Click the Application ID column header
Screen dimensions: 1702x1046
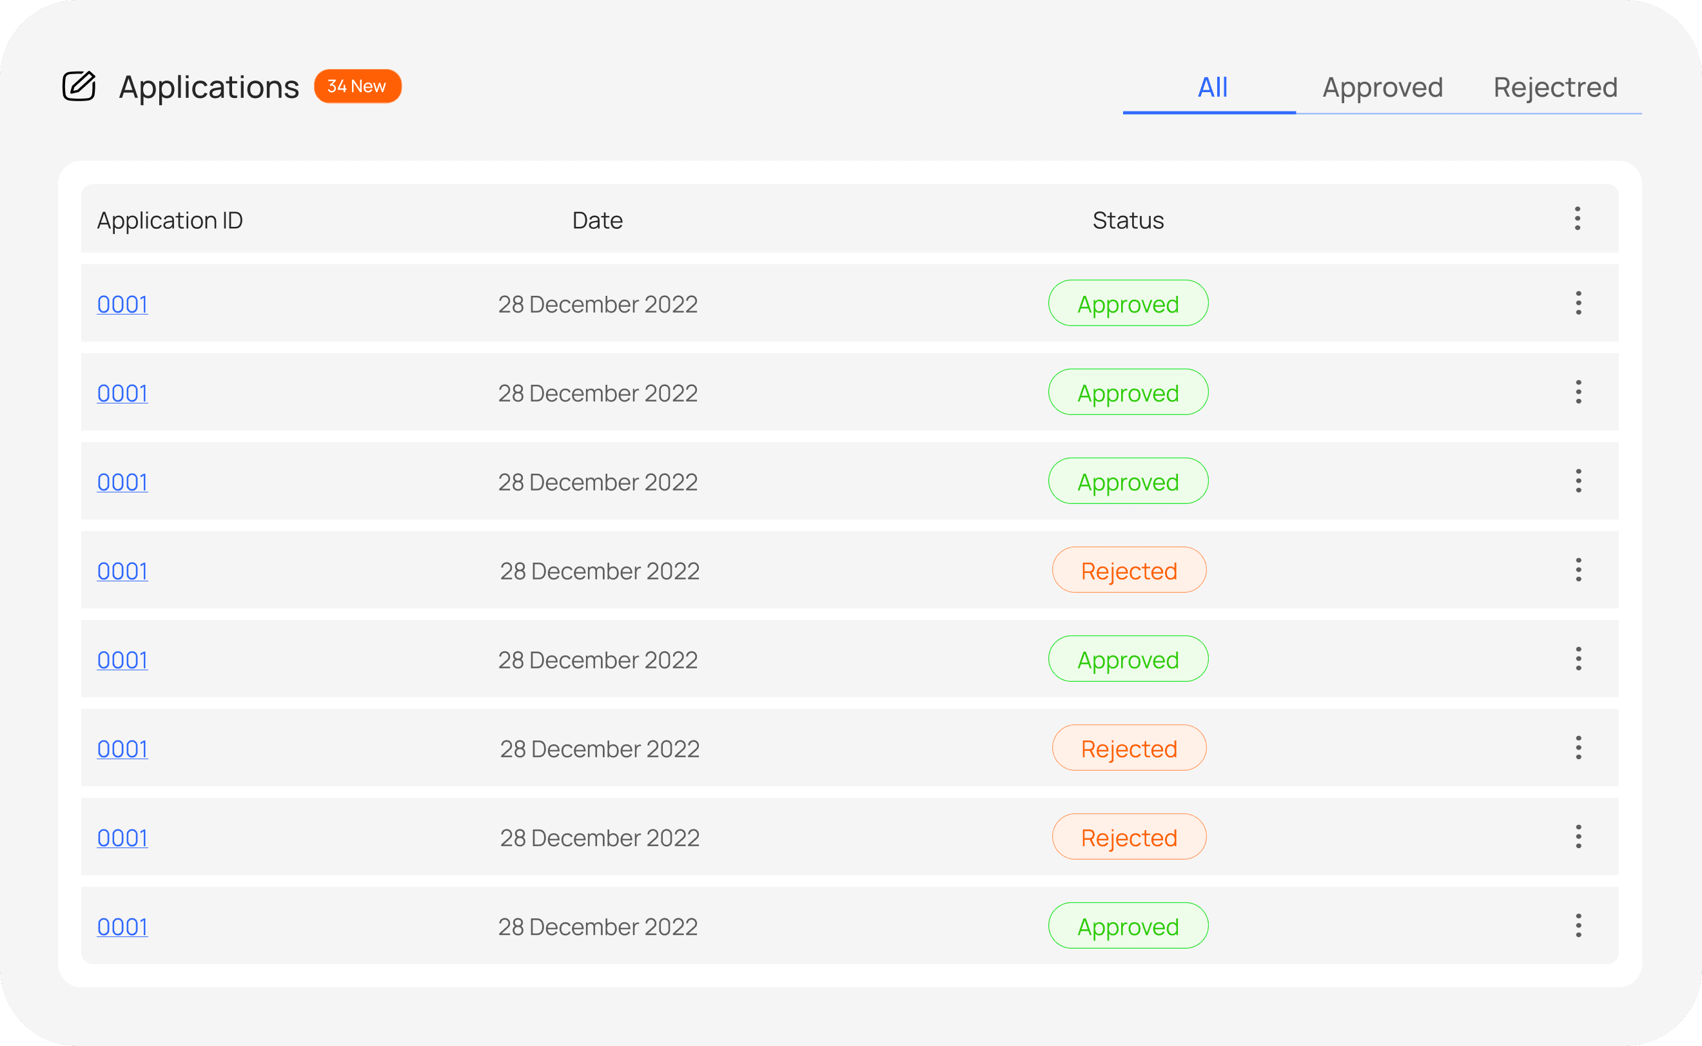click(x=170, y=220)
